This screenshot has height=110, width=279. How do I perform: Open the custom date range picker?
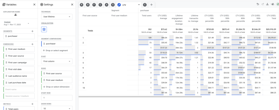pyautogui.click(x=16, y=24)
